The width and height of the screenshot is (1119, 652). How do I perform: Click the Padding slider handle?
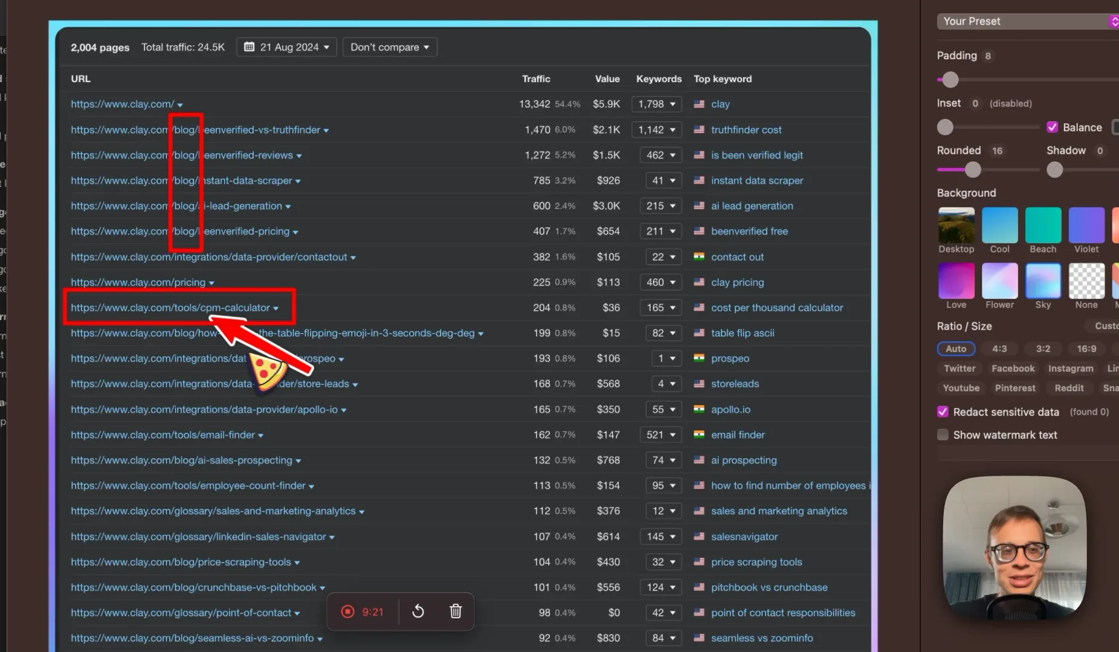coord(950,80)
